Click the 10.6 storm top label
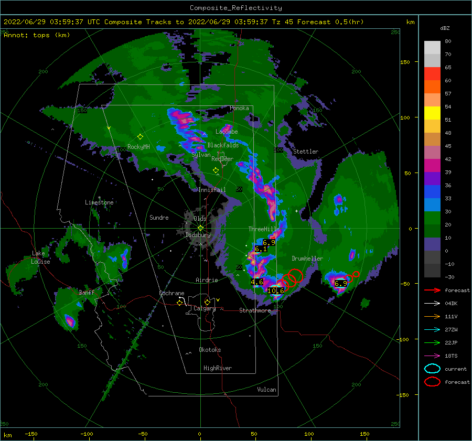Viewport: 472px width, 441px height. click(276, 291)
